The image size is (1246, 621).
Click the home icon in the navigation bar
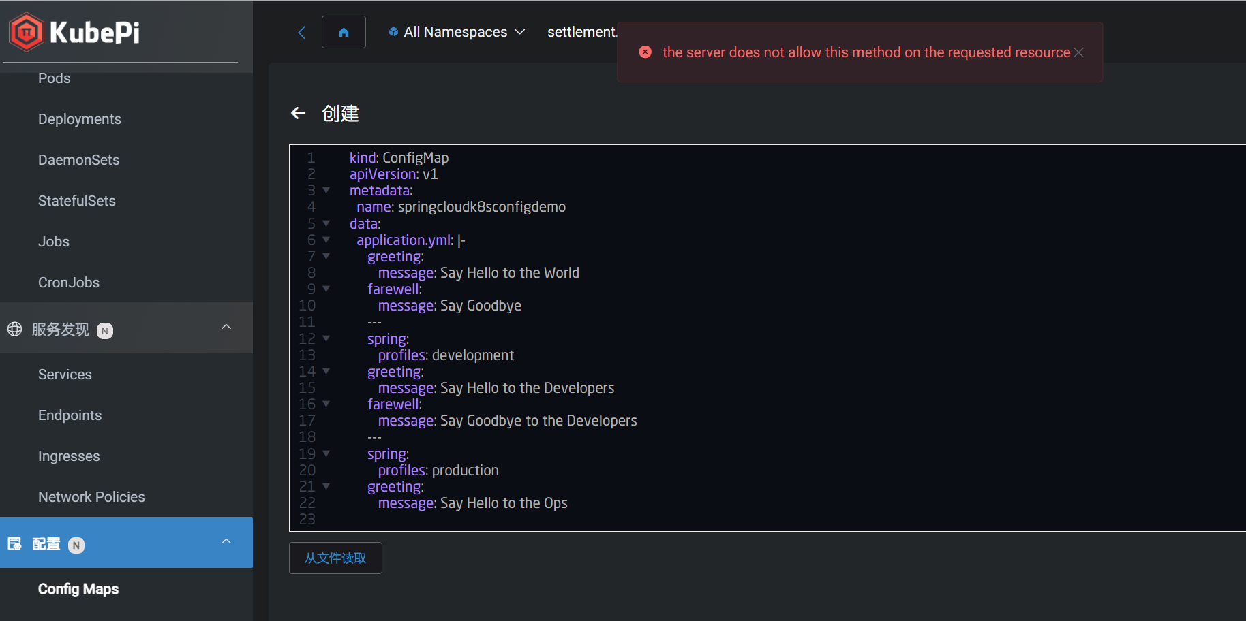[344, 31]
